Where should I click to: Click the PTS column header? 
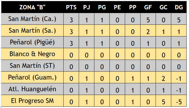pos(71,7)
